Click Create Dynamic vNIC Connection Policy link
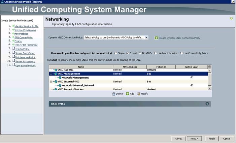Image resolution: width=236 pixels, height=143 pixels. (179, 38)
